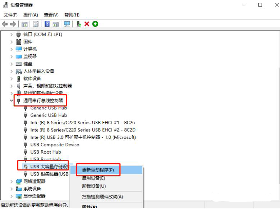Image resolution: width=280 pixels, height=209 pixels.
Task: Click the red X uninstall device icon
Action: [87, 24]
